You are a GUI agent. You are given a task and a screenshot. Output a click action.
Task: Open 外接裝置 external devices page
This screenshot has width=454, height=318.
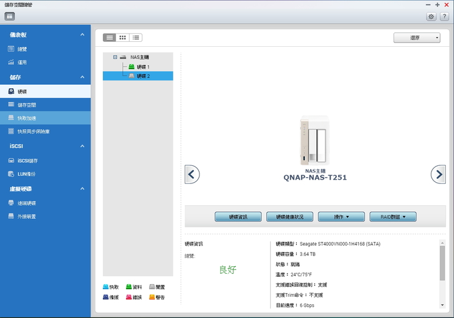[27, 216]
